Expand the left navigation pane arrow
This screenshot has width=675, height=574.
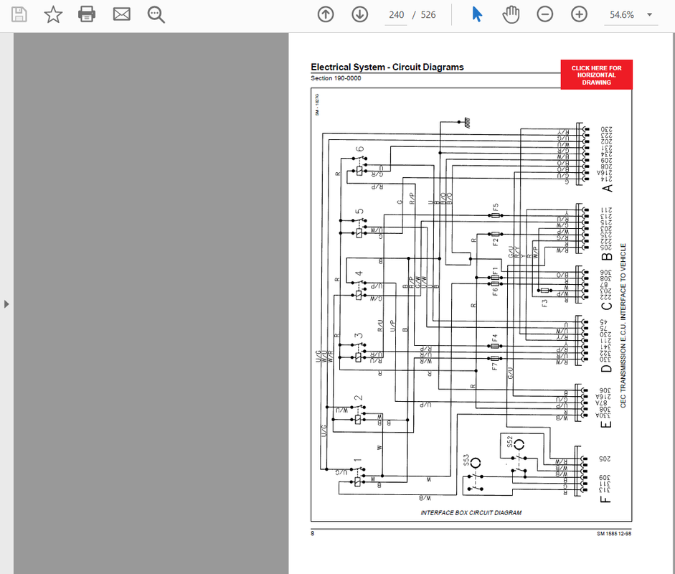coord(6,304)
